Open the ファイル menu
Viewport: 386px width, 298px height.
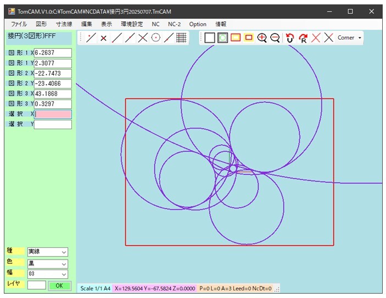pyautogui.click(x=19, y=24)
